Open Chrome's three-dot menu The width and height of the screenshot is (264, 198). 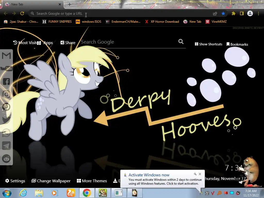[258, 13]
